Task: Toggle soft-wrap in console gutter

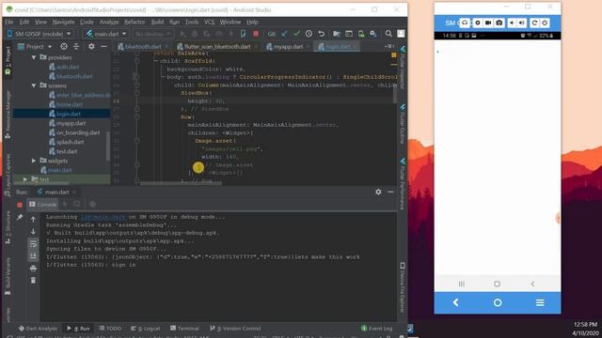Action: [33, 244]
